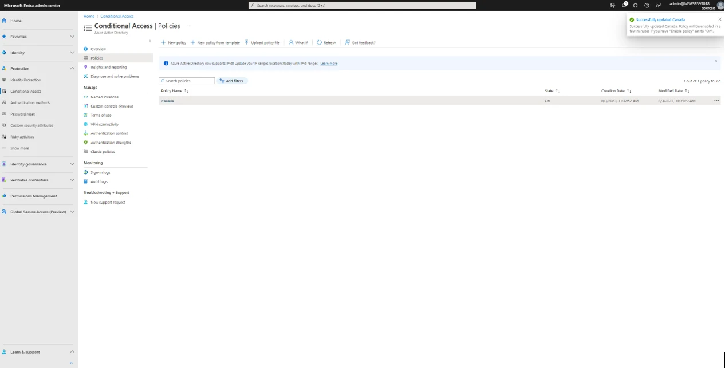Viewport: 725px width, 368px height.
Task: Dismiss the IPv6 info banner
Action: (715, 61)
